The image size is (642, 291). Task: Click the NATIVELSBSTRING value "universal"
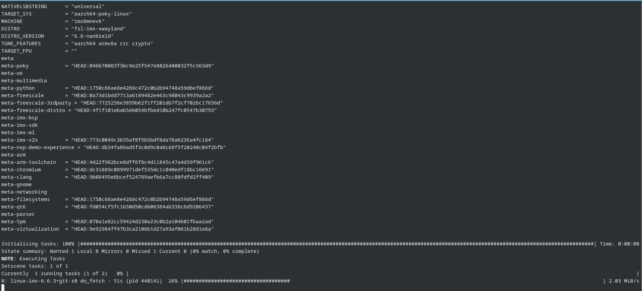pyautogui.click(x=88, y=6)
